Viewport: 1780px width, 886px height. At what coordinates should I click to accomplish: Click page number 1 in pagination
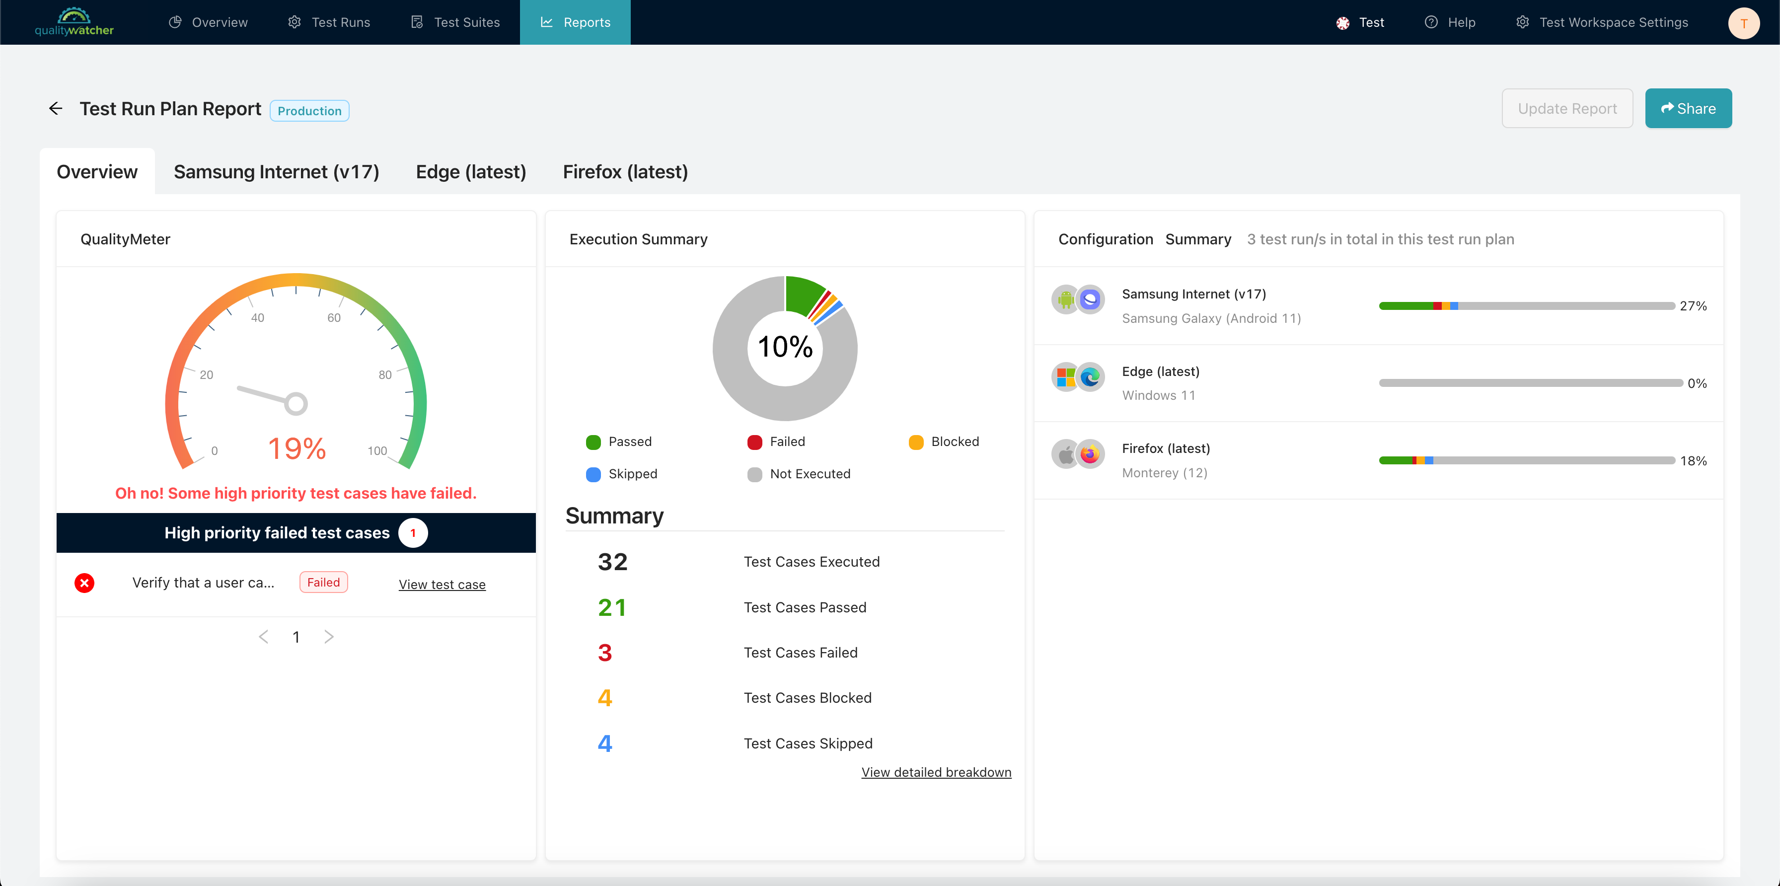296,637
